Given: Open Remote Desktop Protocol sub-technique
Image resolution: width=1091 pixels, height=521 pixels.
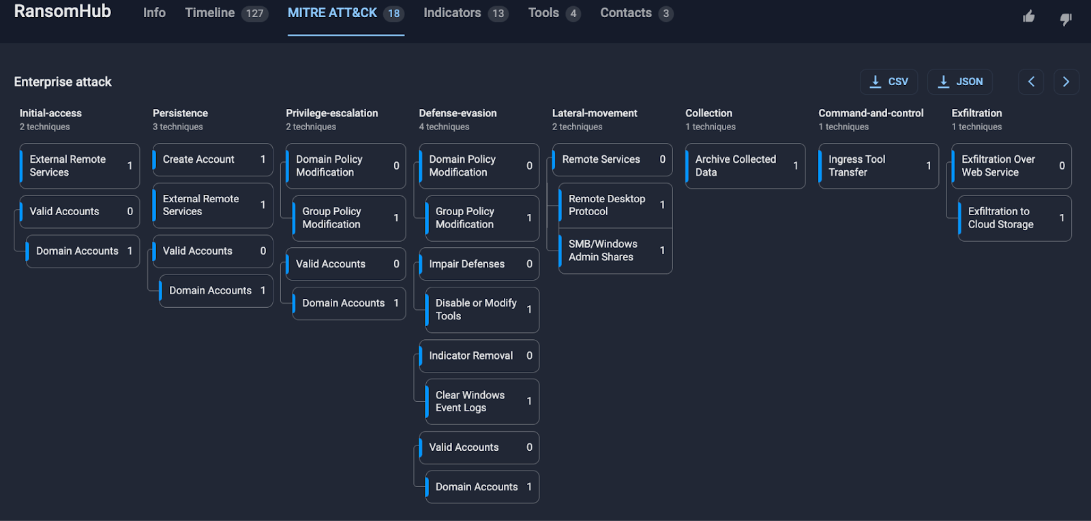Looking at the screenshot, I should click(615, 205).
